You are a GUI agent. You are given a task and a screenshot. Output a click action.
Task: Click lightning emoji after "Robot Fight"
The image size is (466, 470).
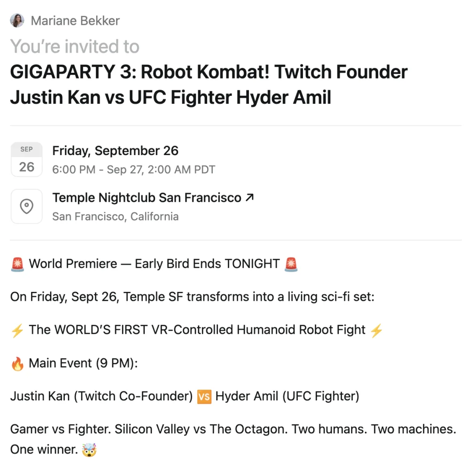(x=376, y=330)
